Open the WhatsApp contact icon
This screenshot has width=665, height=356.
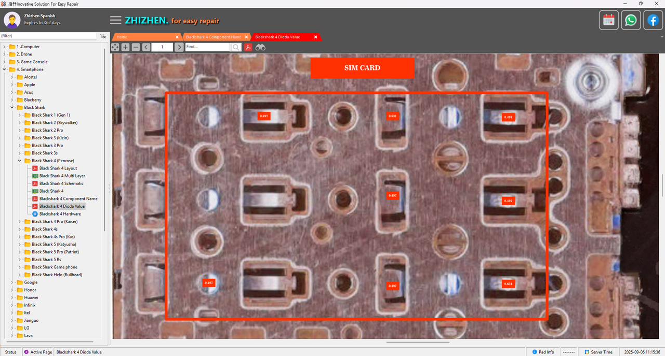pyautogui.click(x=631, y=20)
